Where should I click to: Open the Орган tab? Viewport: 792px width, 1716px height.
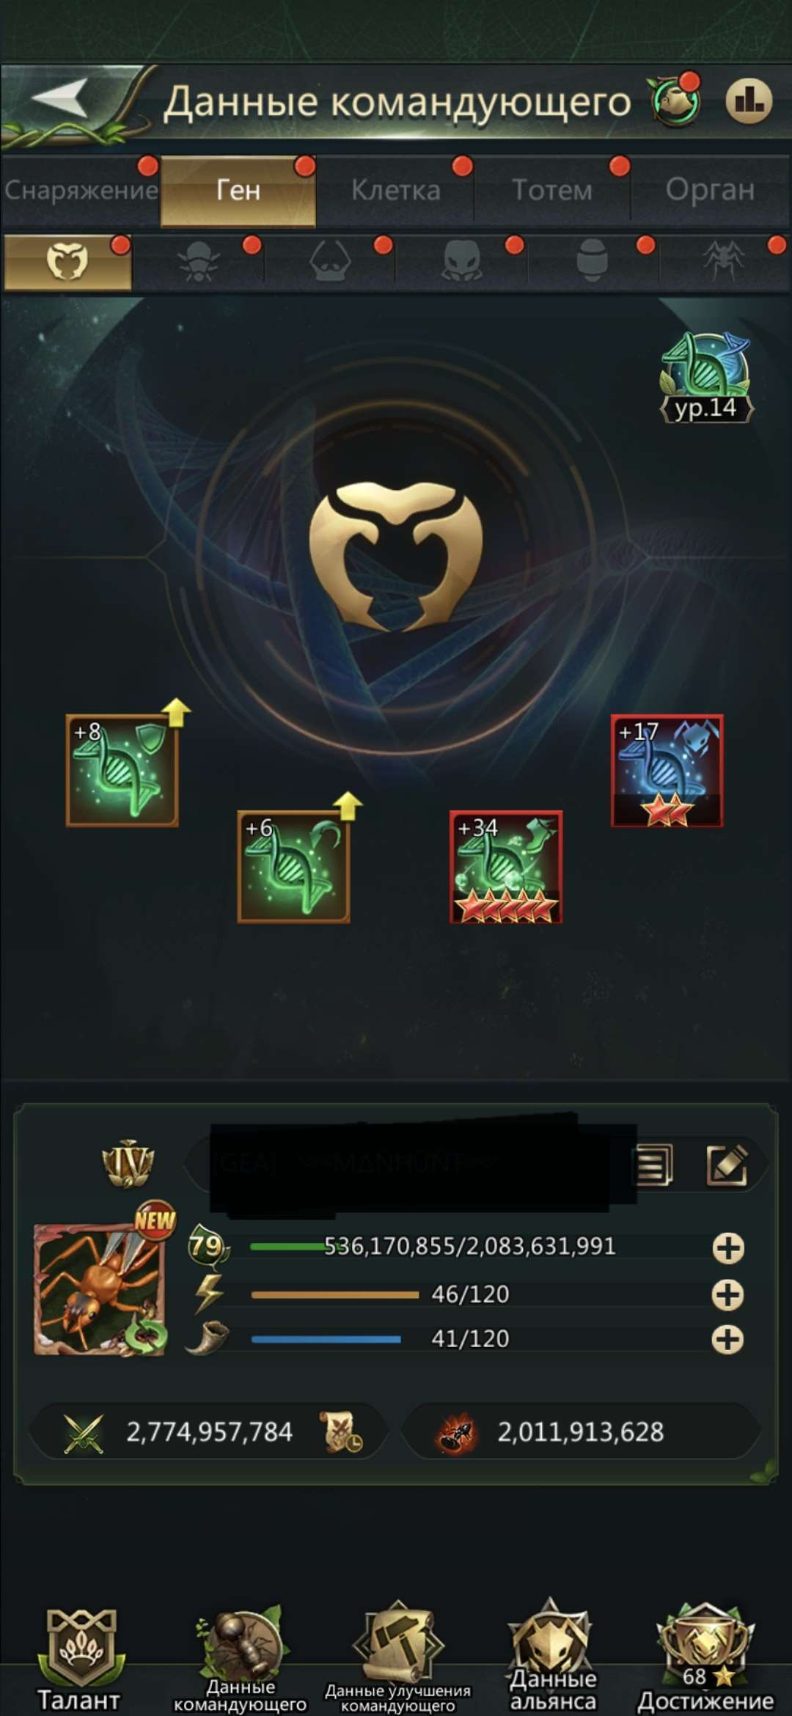tap(710, 190)
